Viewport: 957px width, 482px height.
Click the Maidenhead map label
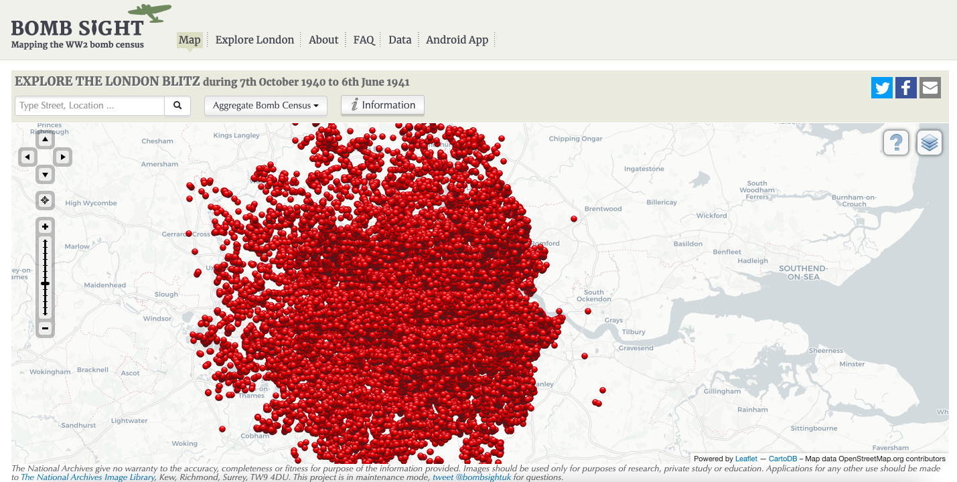(104, 285)
